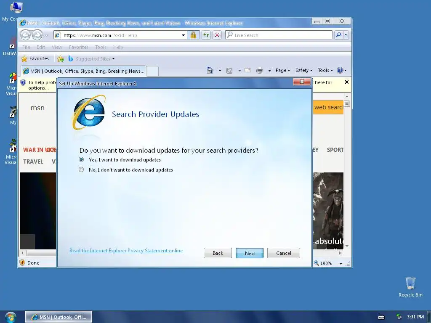Click the blue Help question icon
The image size is (431, 323).
340,70
